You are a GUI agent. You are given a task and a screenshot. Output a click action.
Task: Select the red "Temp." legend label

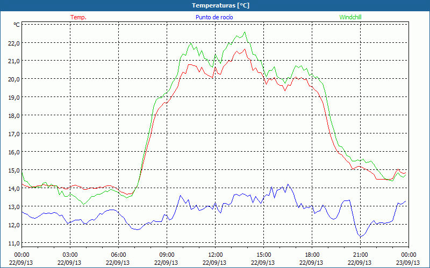78,17
